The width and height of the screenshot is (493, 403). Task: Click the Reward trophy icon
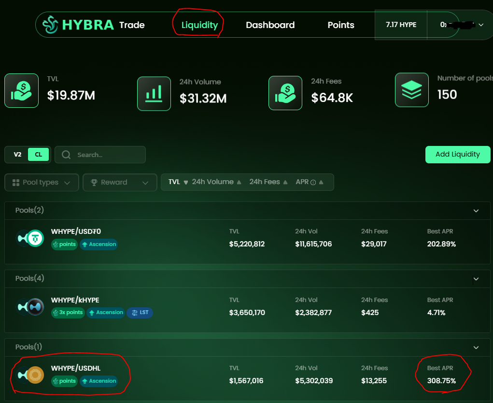point(94,183)
